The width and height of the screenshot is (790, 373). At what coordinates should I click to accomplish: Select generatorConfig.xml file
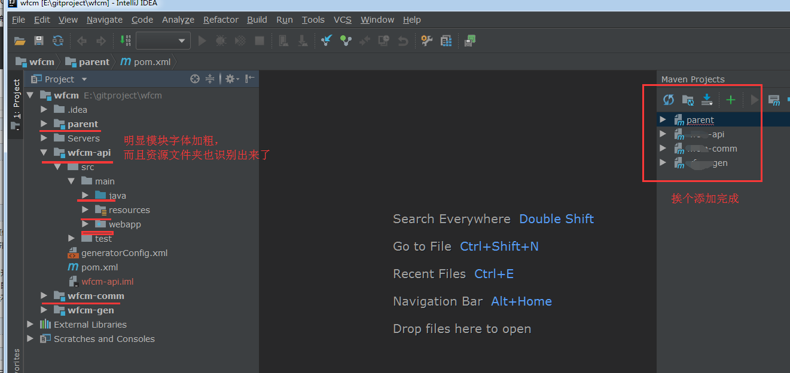pyautogui.click(x=124, y=253)
